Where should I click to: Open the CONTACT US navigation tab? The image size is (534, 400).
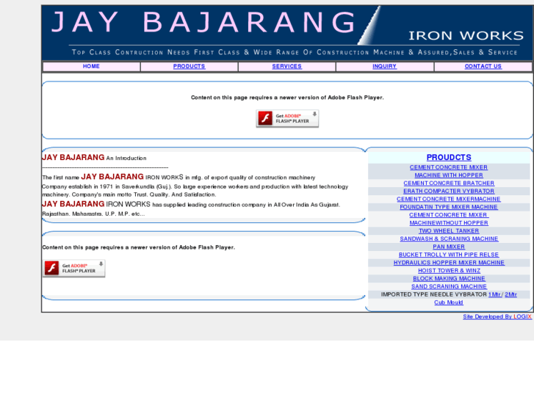point(483,66)
